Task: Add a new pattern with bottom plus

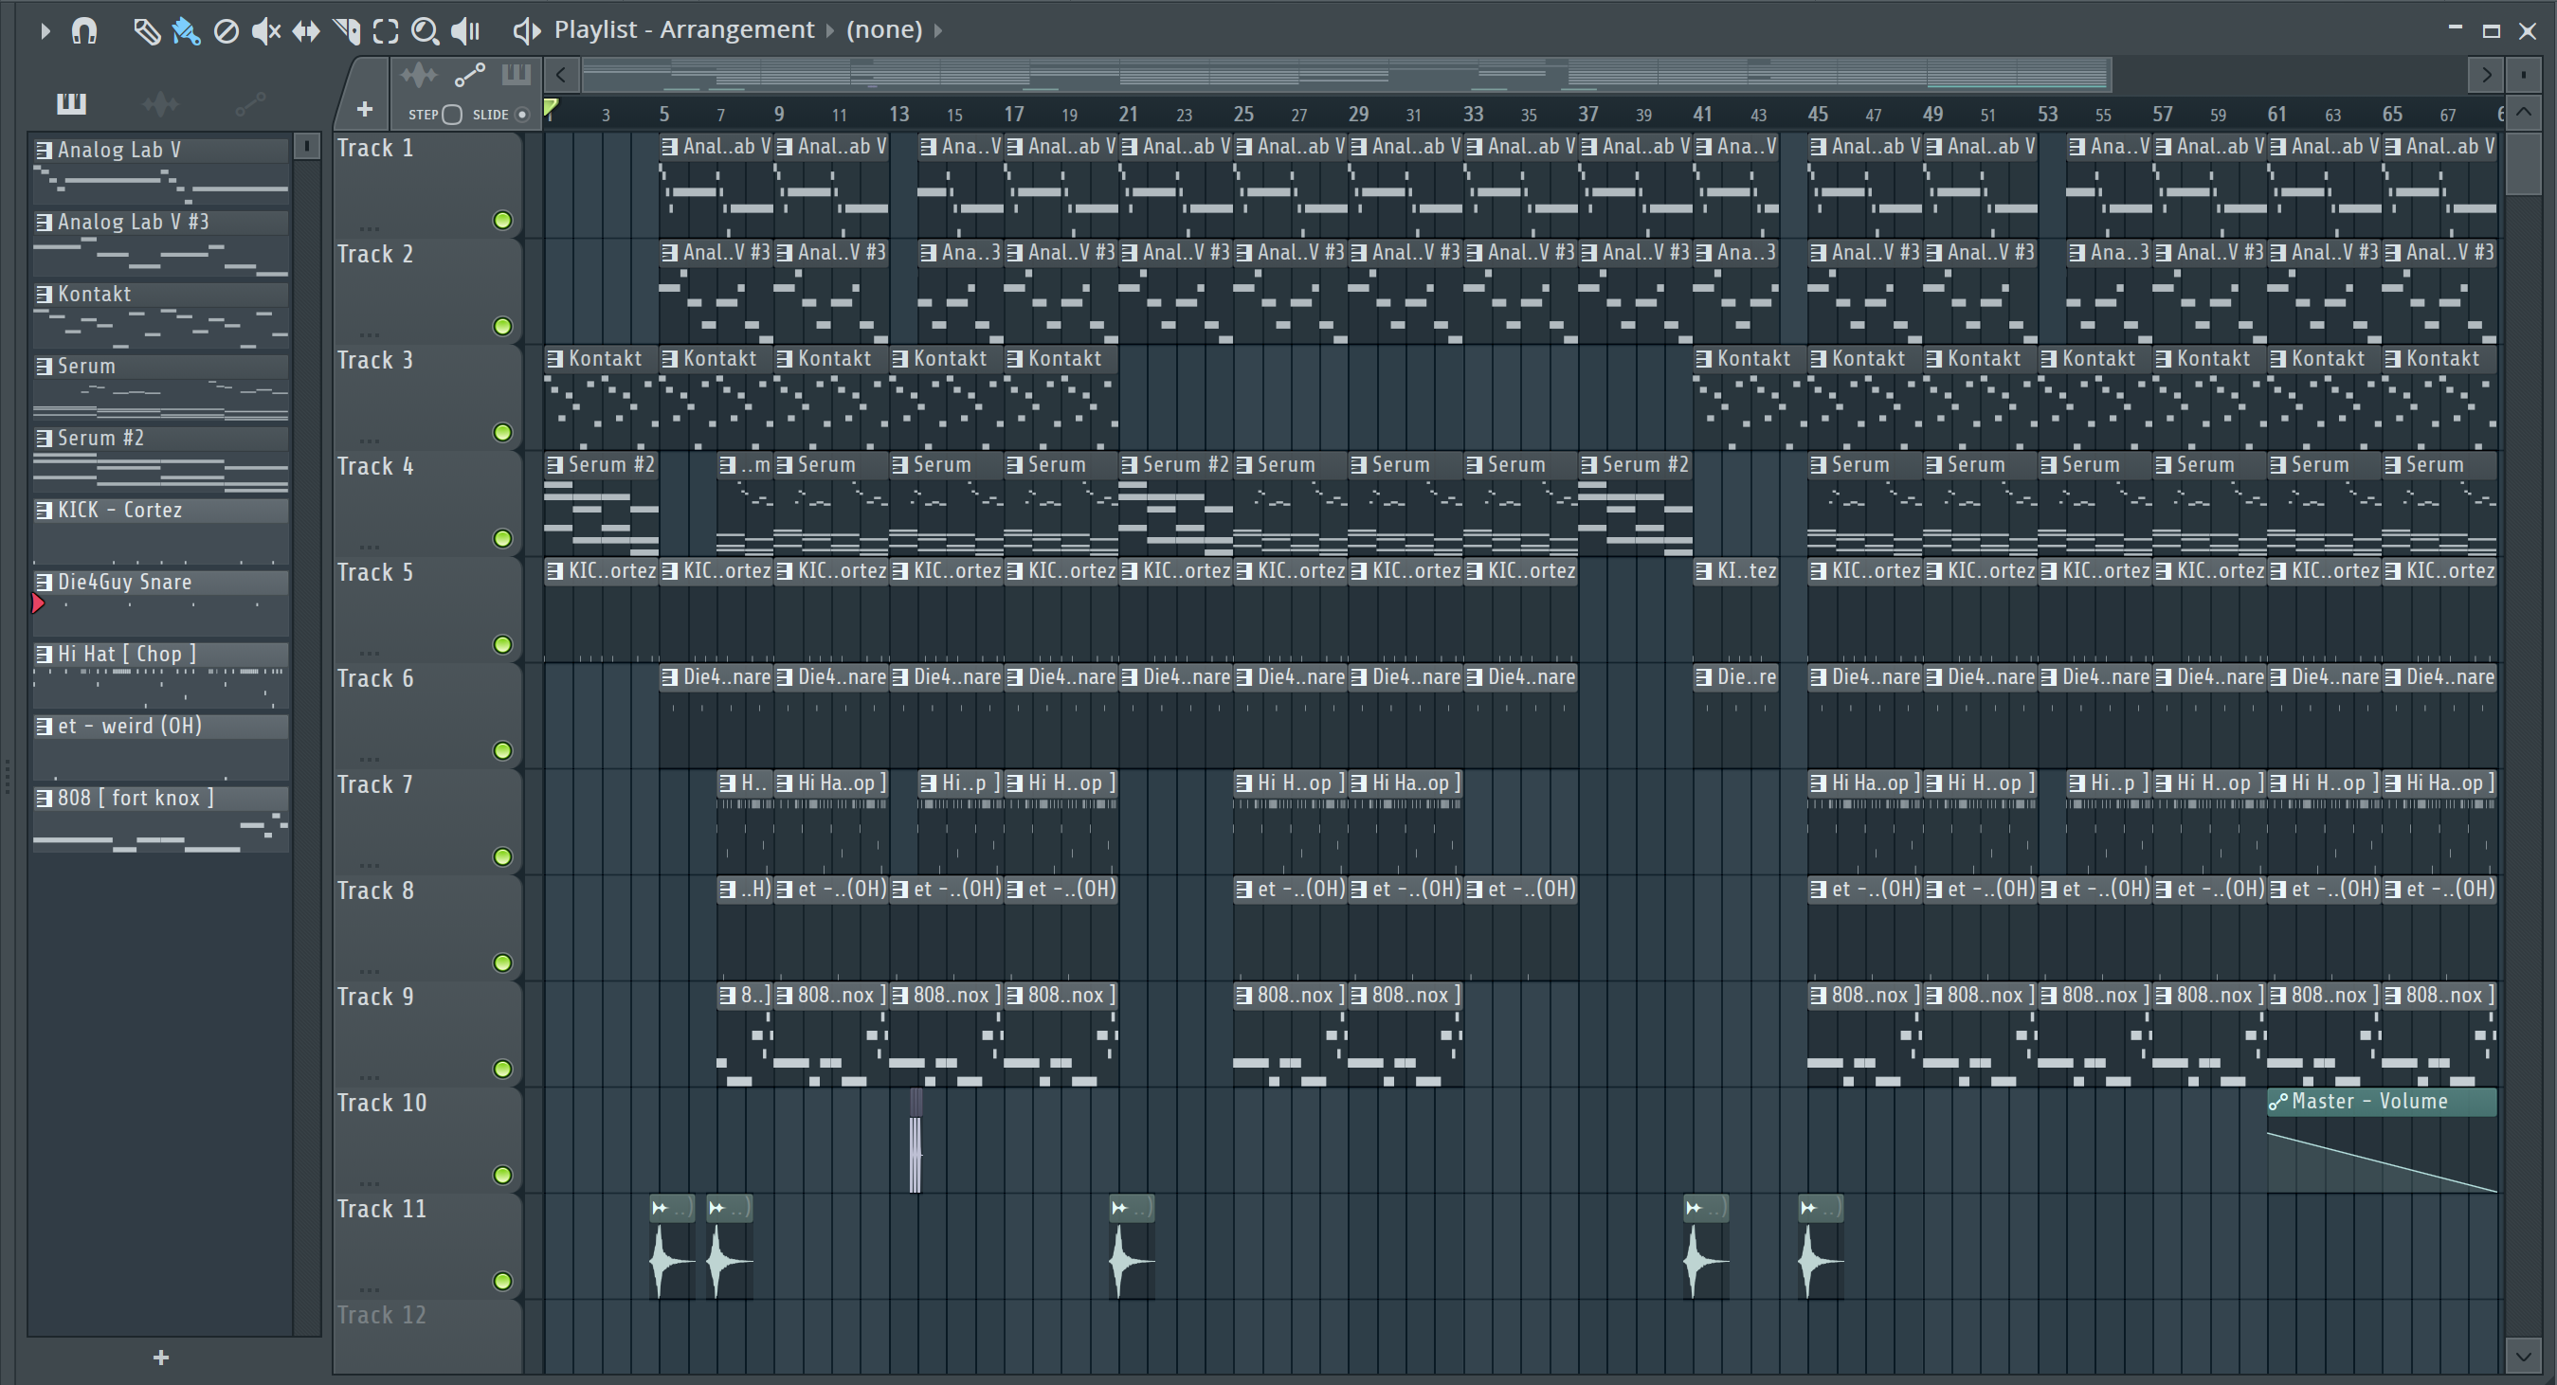Action: [x=161, y=1358]
